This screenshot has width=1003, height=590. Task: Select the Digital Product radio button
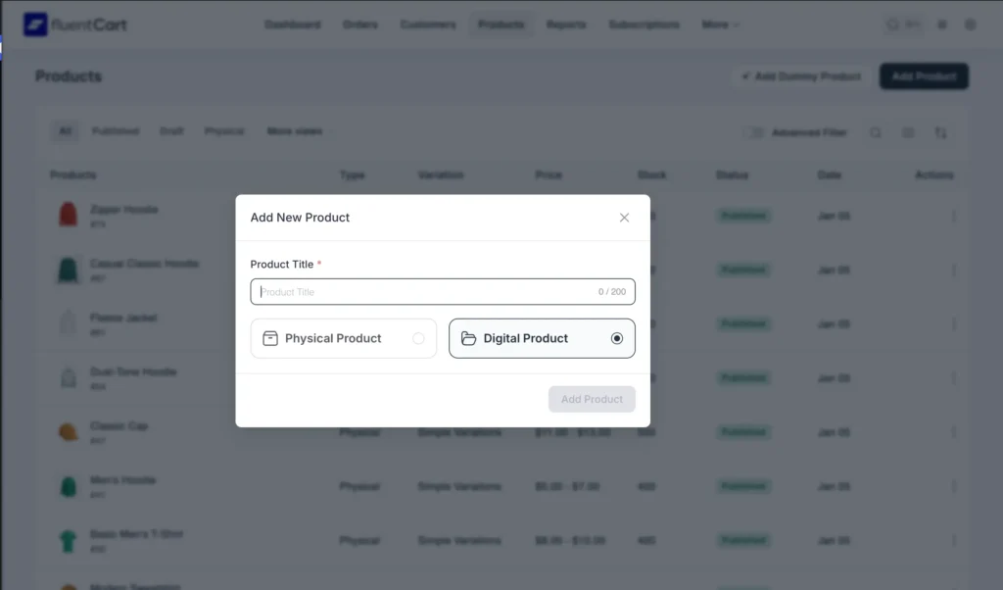click(x=616, y=338)
